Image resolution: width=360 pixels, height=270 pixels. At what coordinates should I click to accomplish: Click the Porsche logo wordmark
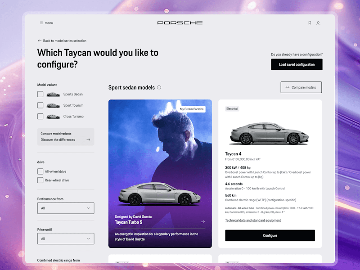[x=180, y=23]
